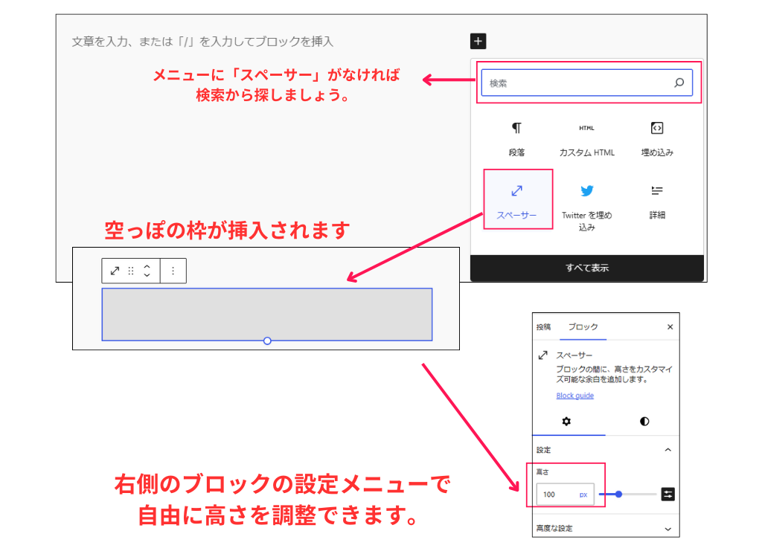Click the black plus block inserter icon
This screenshot has width=762, height=554.
point(477,41)
